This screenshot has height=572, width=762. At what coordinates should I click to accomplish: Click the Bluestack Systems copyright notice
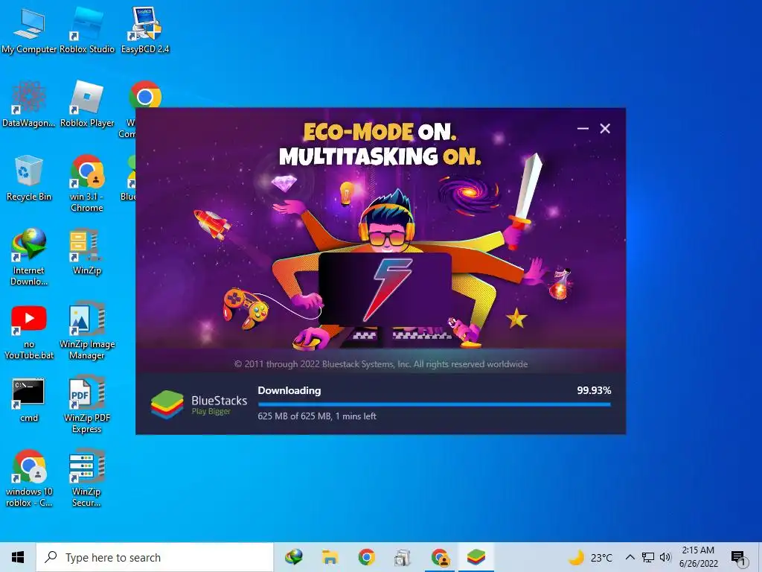point(381,363)
